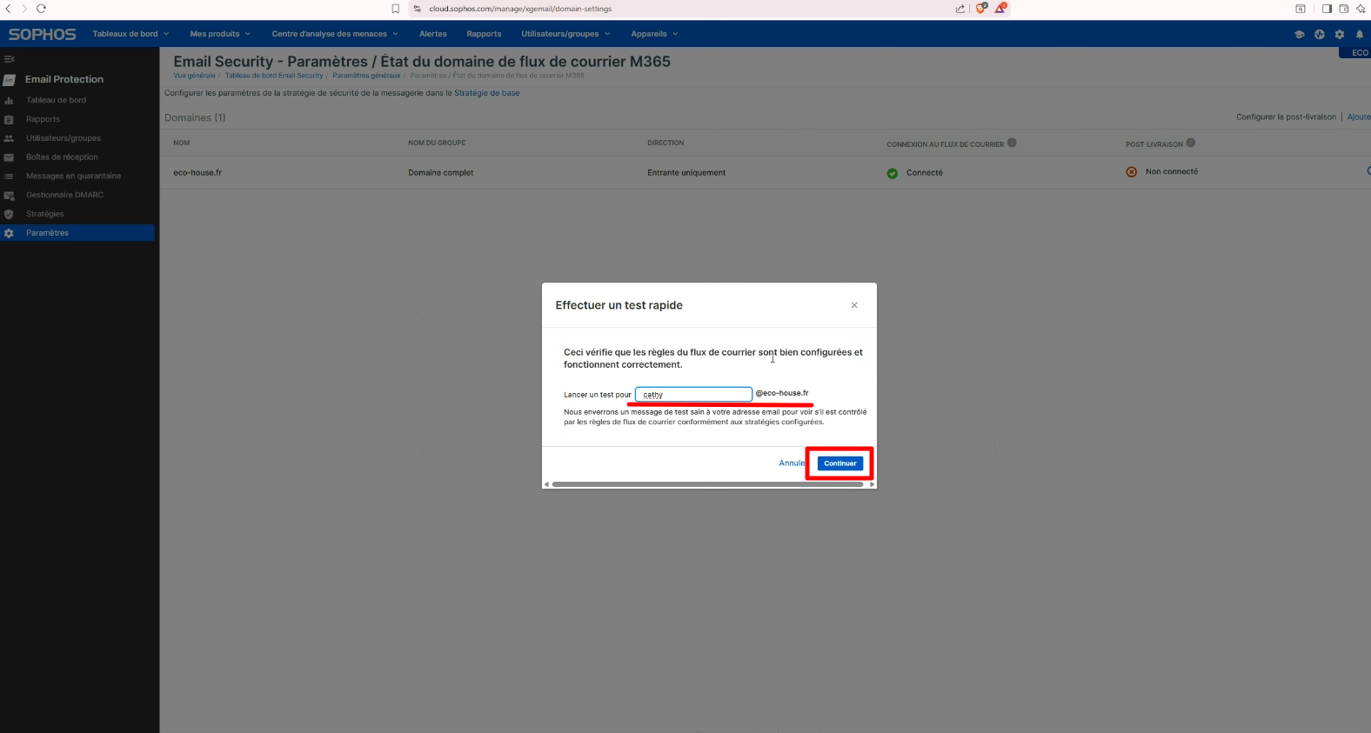Open the settings gear in Sophos header
1371x733 pixels.
(1340, 35)
